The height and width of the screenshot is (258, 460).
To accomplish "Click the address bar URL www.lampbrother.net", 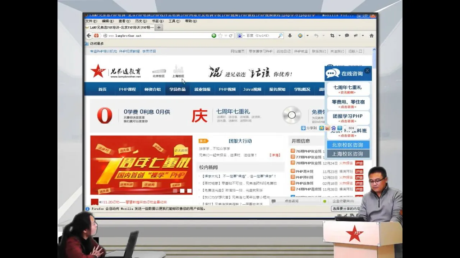I will 125,36.
